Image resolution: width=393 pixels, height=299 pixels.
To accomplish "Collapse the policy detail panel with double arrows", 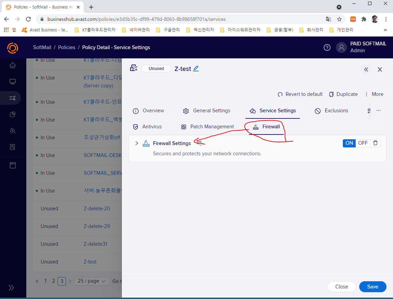I will pyautogui.click(x=366, y=69).
